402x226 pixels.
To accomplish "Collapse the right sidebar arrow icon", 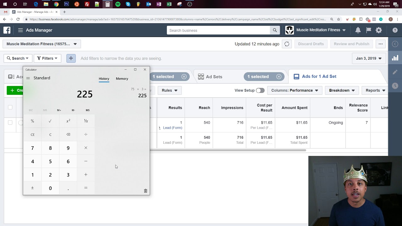I will (395, 44).
